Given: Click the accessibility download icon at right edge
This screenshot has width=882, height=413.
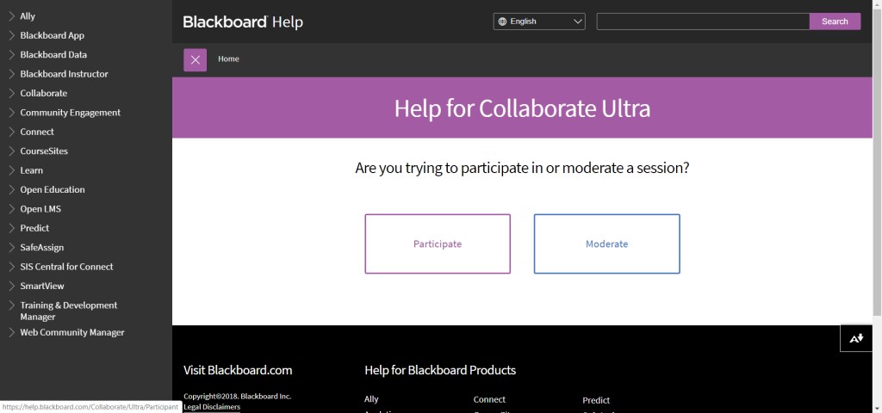Looking at the screenshot, I should tap(856, 338).
